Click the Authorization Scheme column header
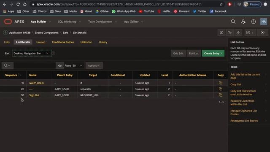 pyautogui.click(x=193, y=75)
